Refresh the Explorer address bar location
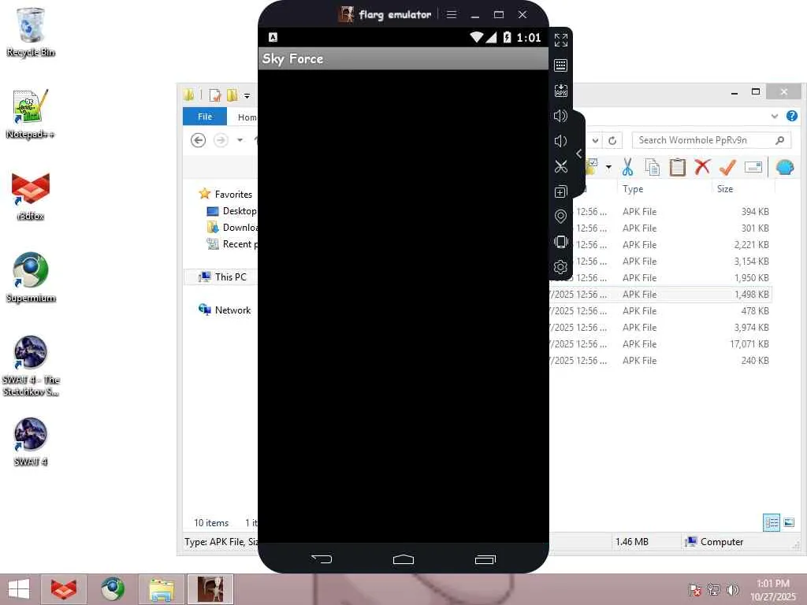This screenshot has width=807, height=605. pos(612,140)
